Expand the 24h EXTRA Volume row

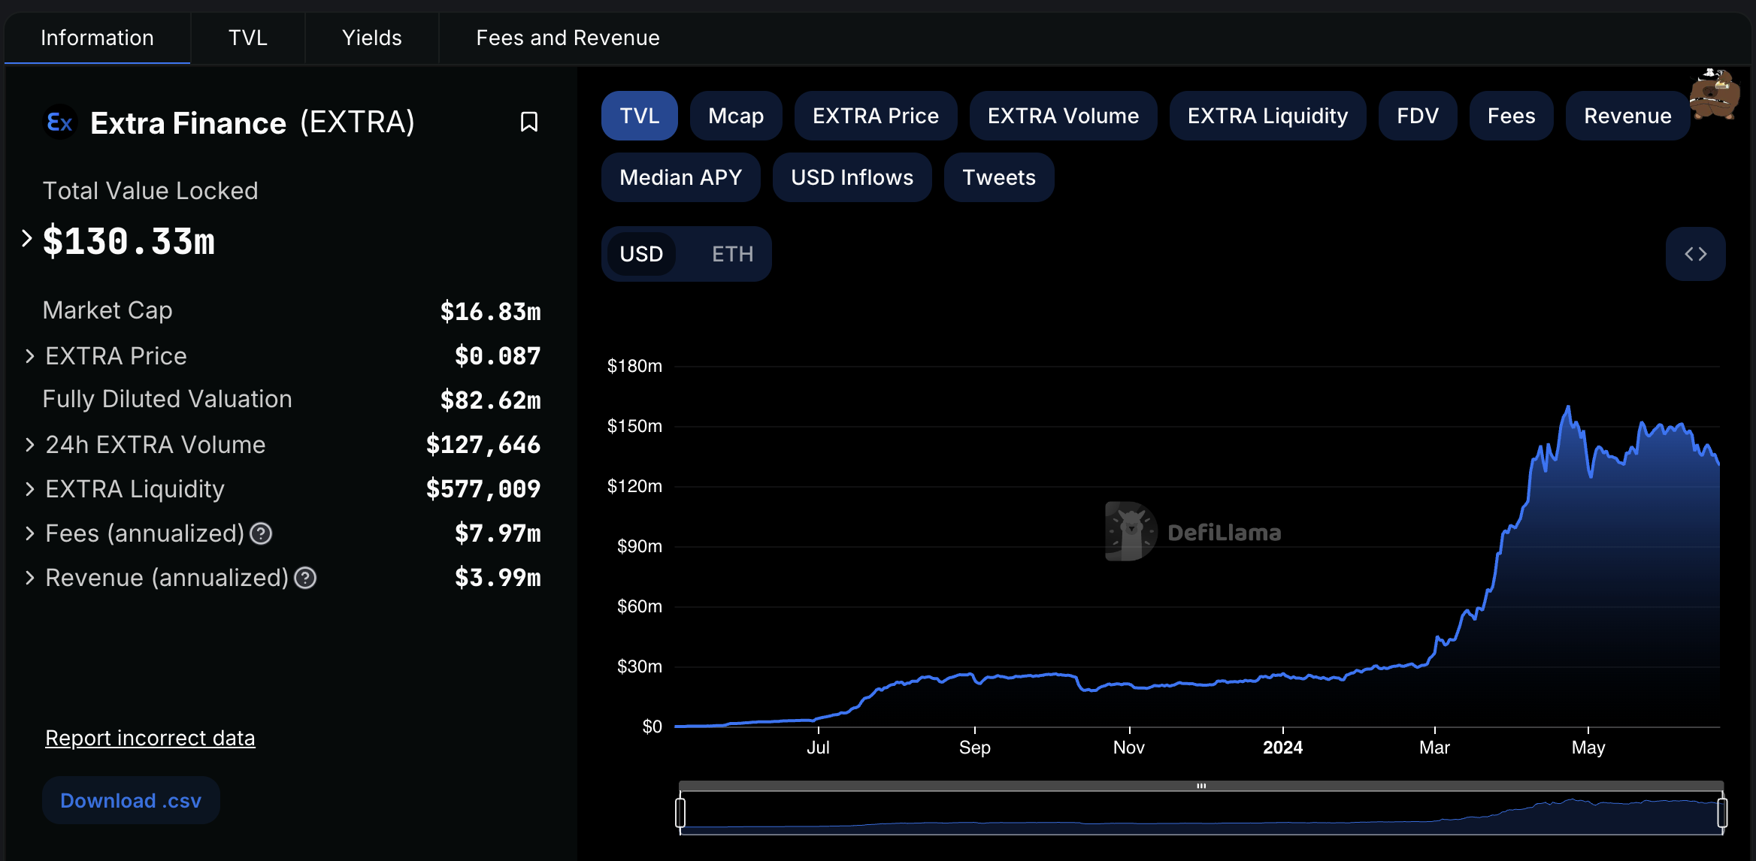30,445
